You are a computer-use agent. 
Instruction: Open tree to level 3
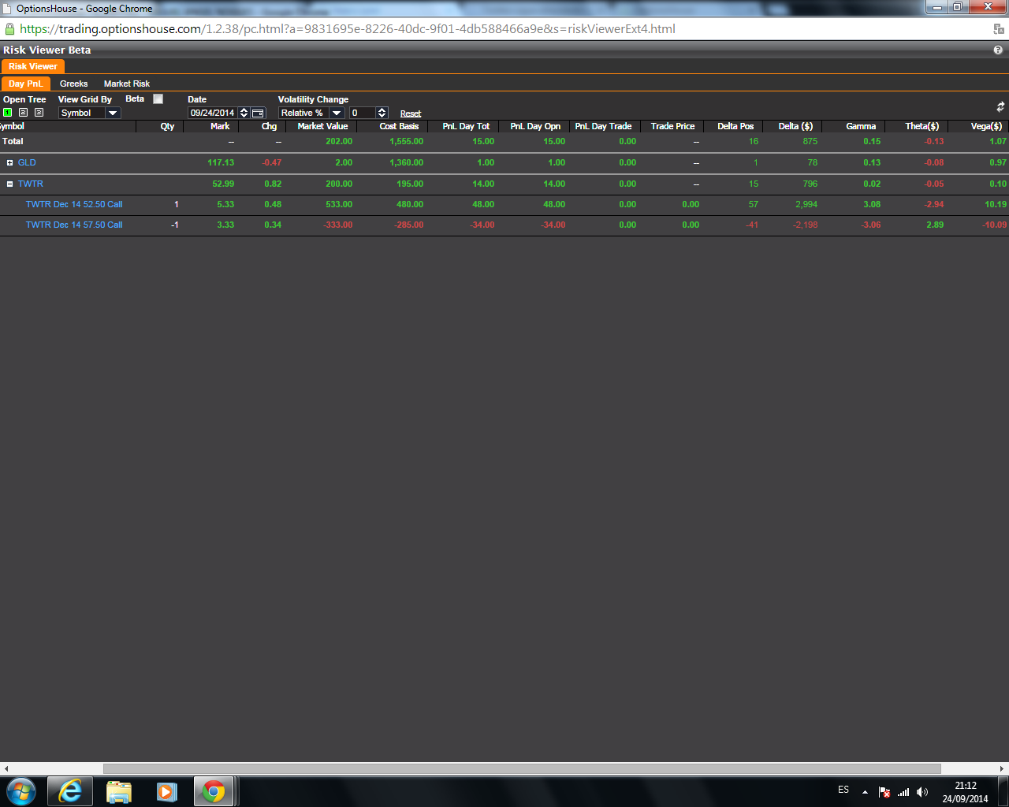[39, 113]
